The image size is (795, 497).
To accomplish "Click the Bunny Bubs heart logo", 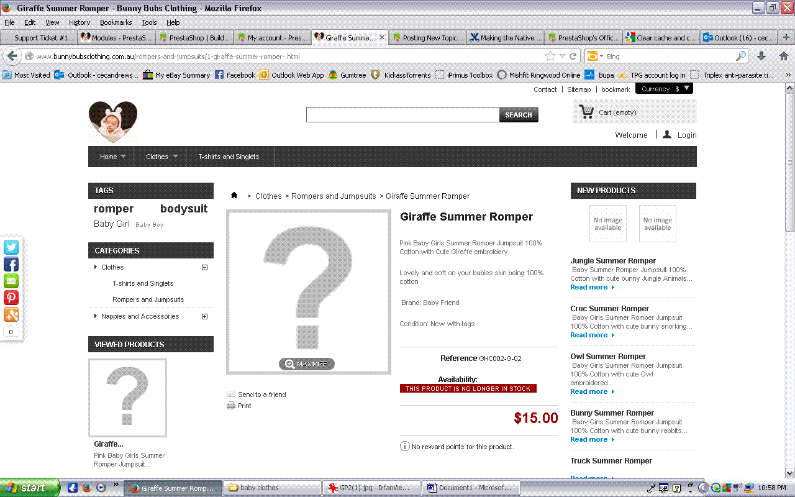I will point(112,122).
